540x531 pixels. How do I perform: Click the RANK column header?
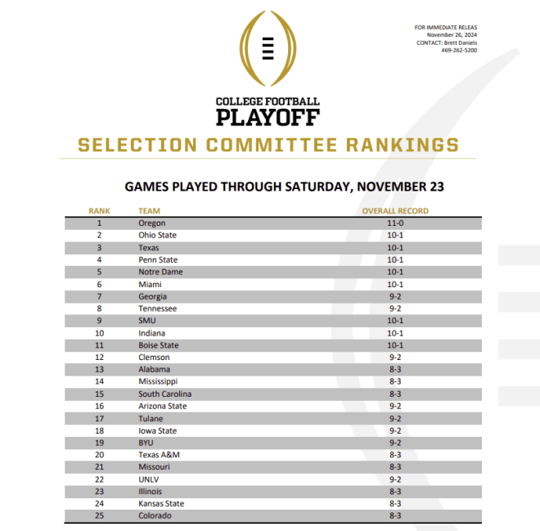[x=99, y=211]
